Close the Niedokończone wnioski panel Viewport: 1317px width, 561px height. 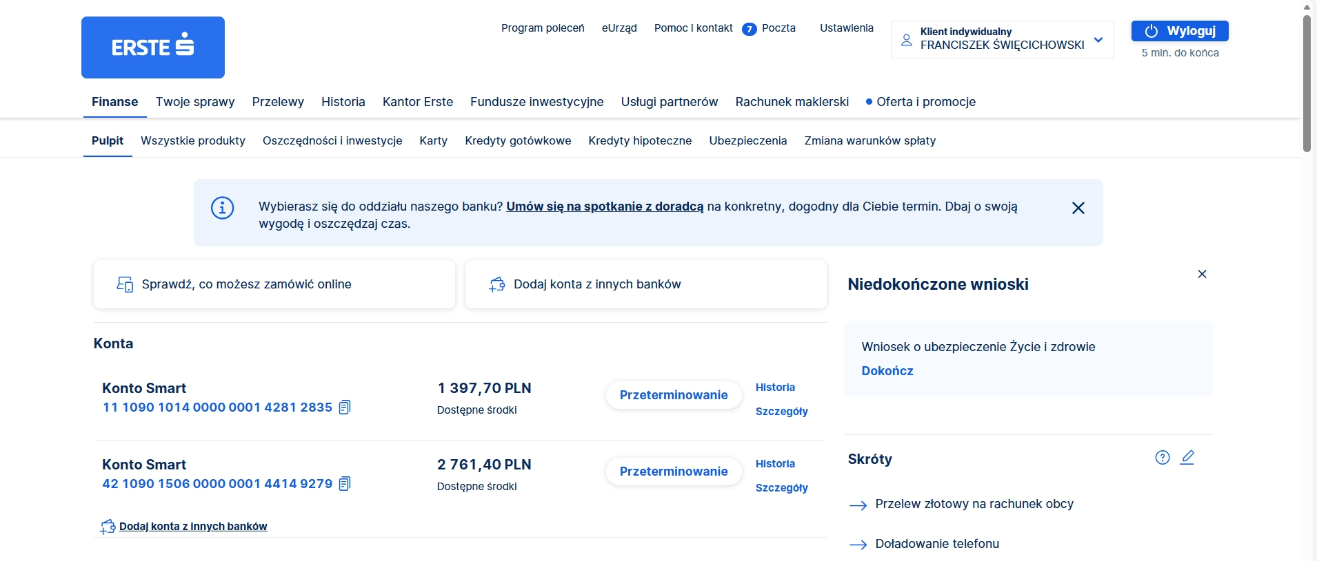tap(1203, 273)
